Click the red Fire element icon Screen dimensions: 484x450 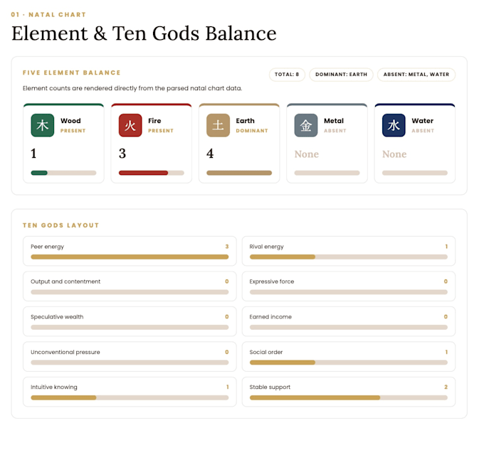(x=130, y=125)
